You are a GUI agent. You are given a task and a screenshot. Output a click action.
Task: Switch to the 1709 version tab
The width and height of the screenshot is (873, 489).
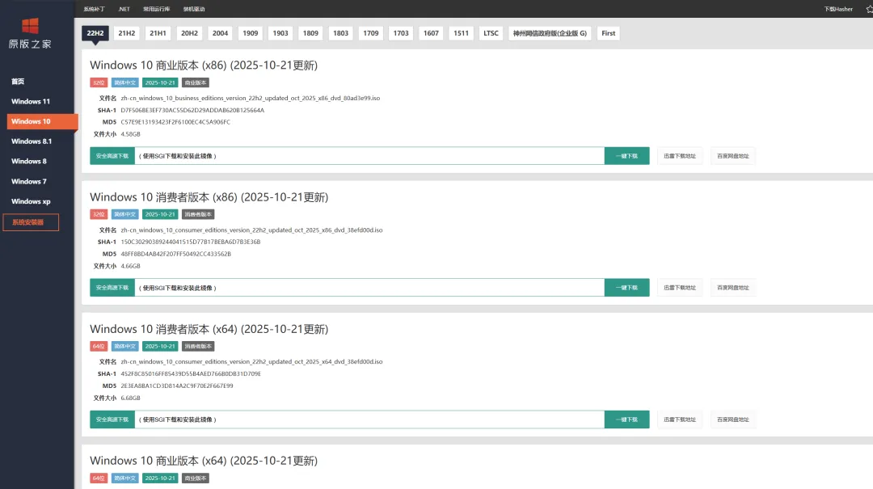370,33
